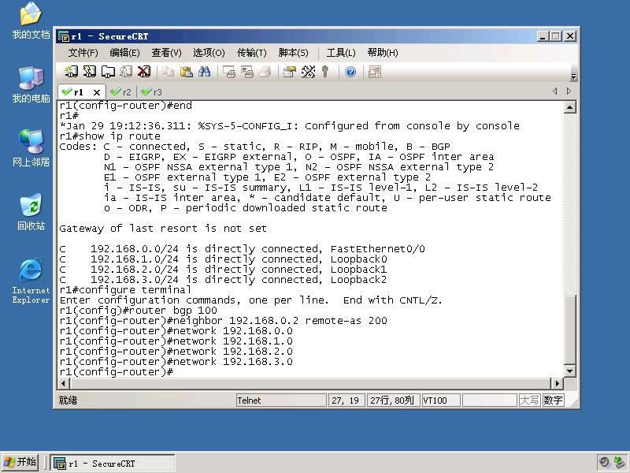
Task: Click the 27, 19 cursor position entry
Action: [346, 400]
